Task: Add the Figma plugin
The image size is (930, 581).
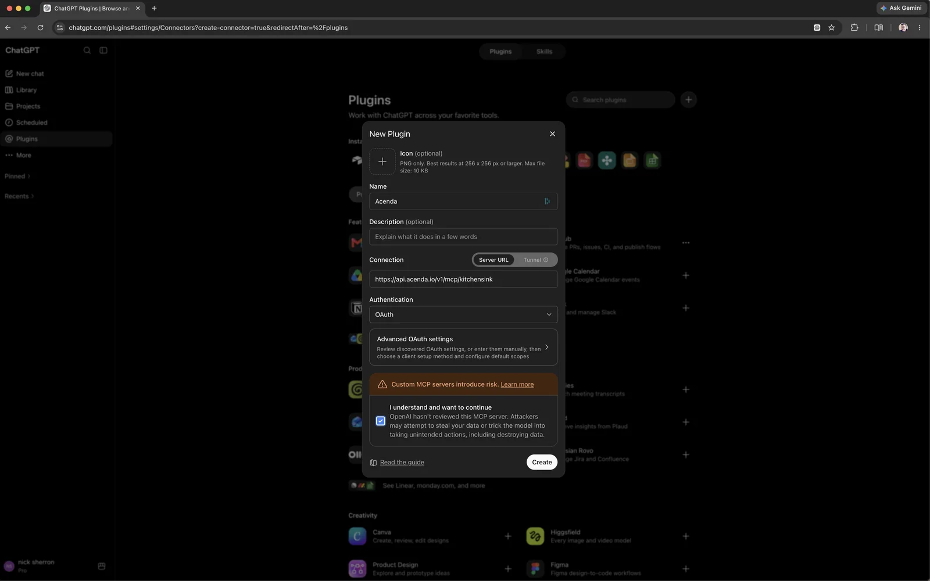Action: click(x=686, y=569)
